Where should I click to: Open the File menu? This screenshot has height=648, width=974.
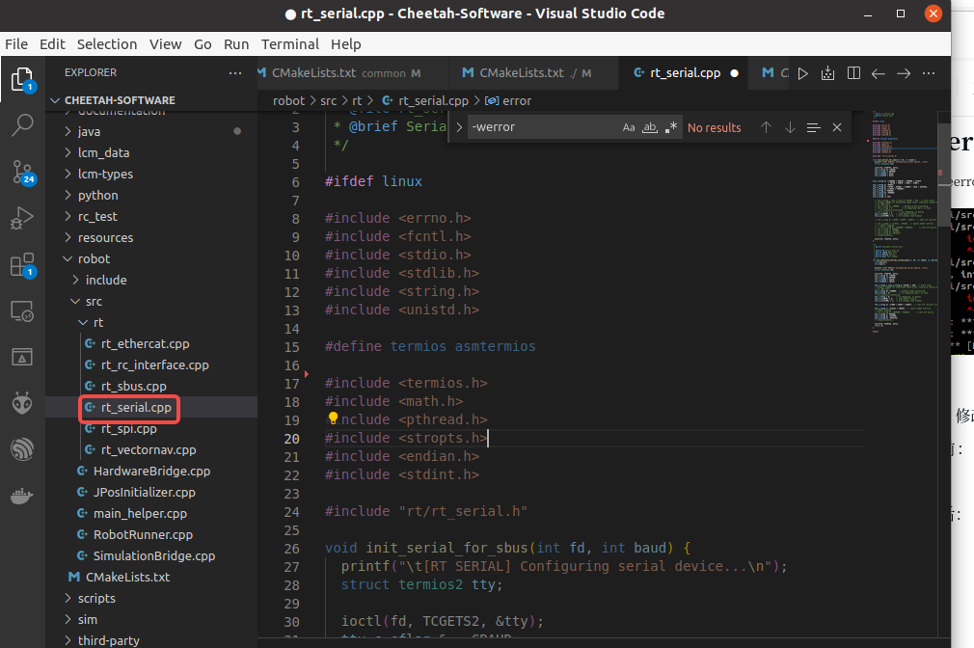pos(16,44)
